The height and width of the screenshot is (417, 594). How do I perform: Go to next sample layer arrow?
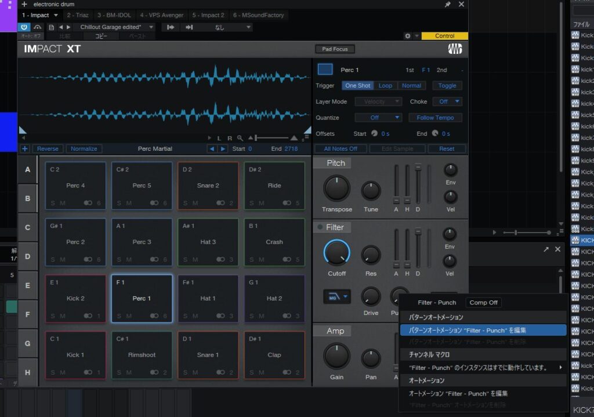click(x=223, y=149)
